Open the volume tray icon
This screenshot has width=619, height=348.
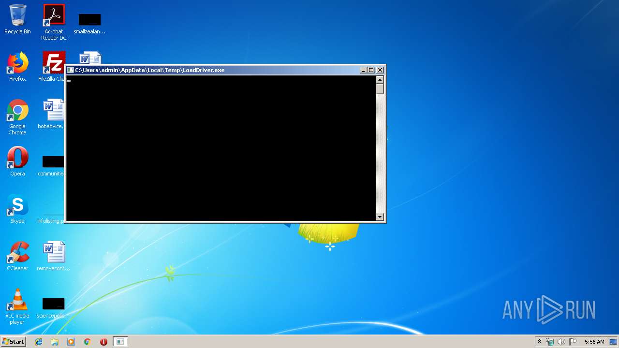point(561,342)
